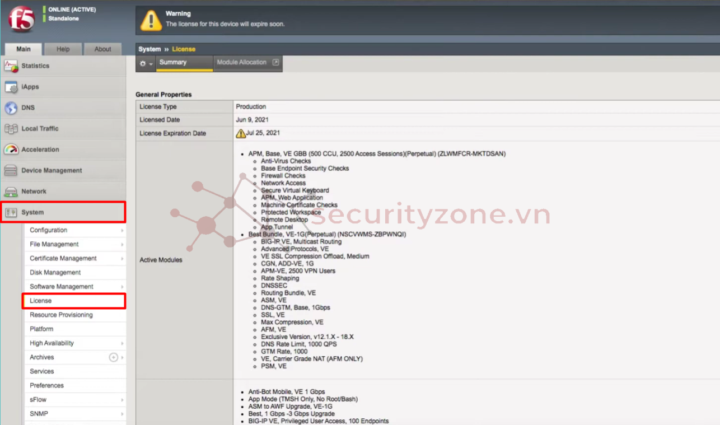This screenshot has width=720, height=425.
Task: Click the Jul 25, 2021 expiration date
Action: [263, 133]
